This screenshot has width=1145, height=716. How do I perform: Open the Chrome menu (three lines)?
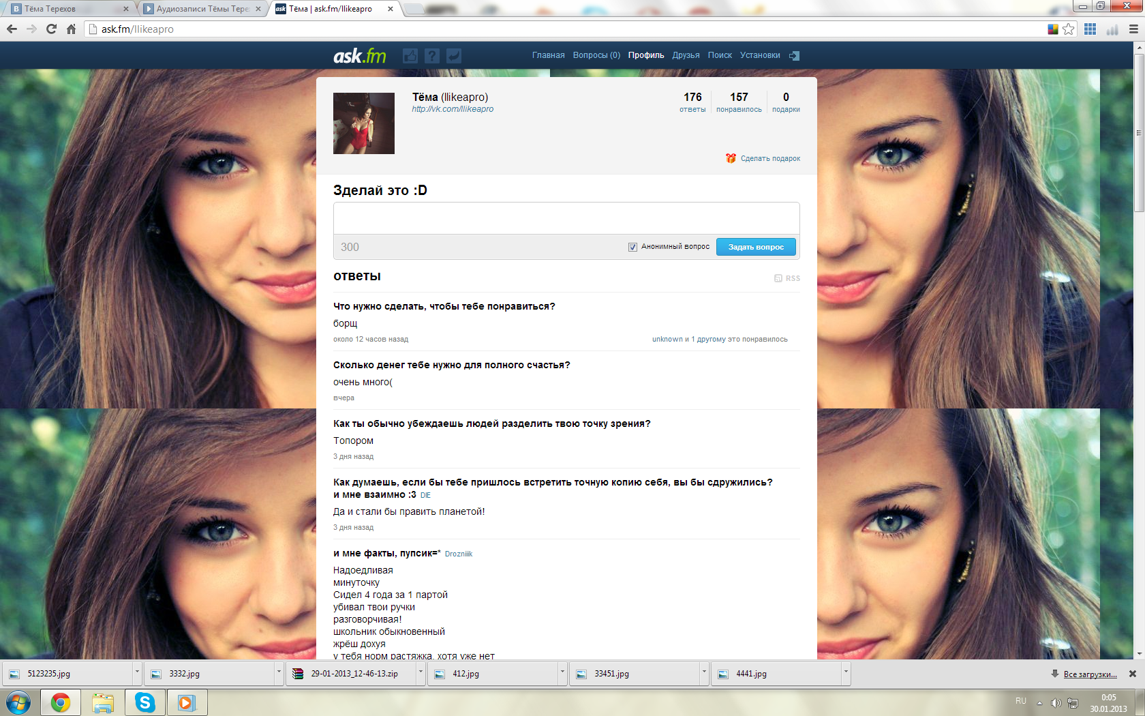coord(1133,29)
